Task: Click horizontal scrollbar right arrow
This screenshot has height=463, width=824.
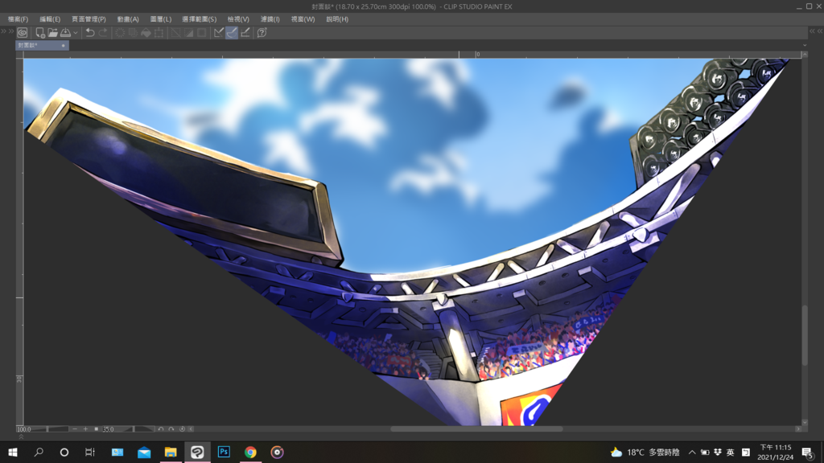Action: point(797,429)
